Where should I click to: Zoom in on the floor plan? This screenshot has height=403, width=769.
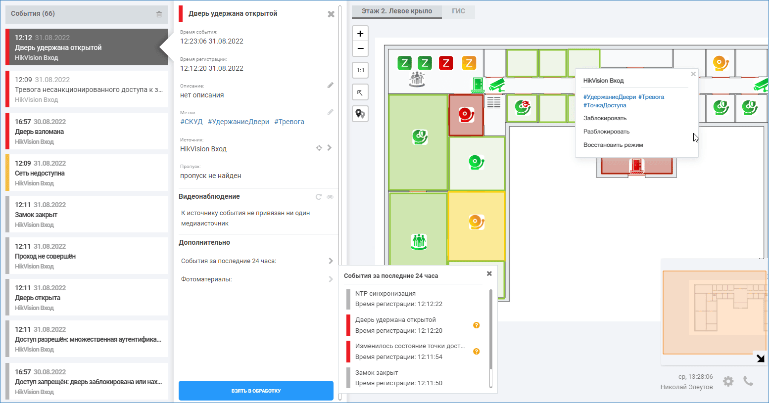point(360,34)
